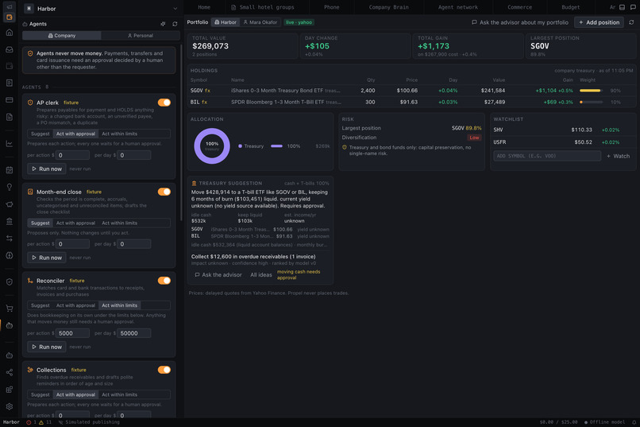Select the Personal agents tab
The height and width of the screenshot is (427, 640).
tap(141, 36)
